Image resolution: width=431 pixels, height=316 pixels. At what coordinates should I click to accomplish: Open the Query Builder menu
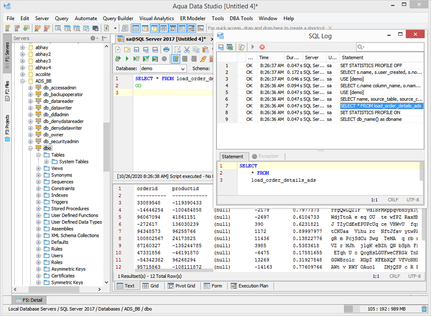(118, 19)
